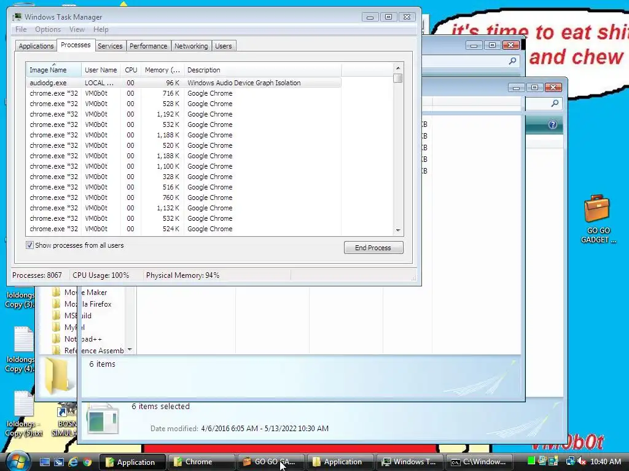Select chrome.exe row using 716 K memory
This screenshot has width=629, height=471.
(184, 93)
